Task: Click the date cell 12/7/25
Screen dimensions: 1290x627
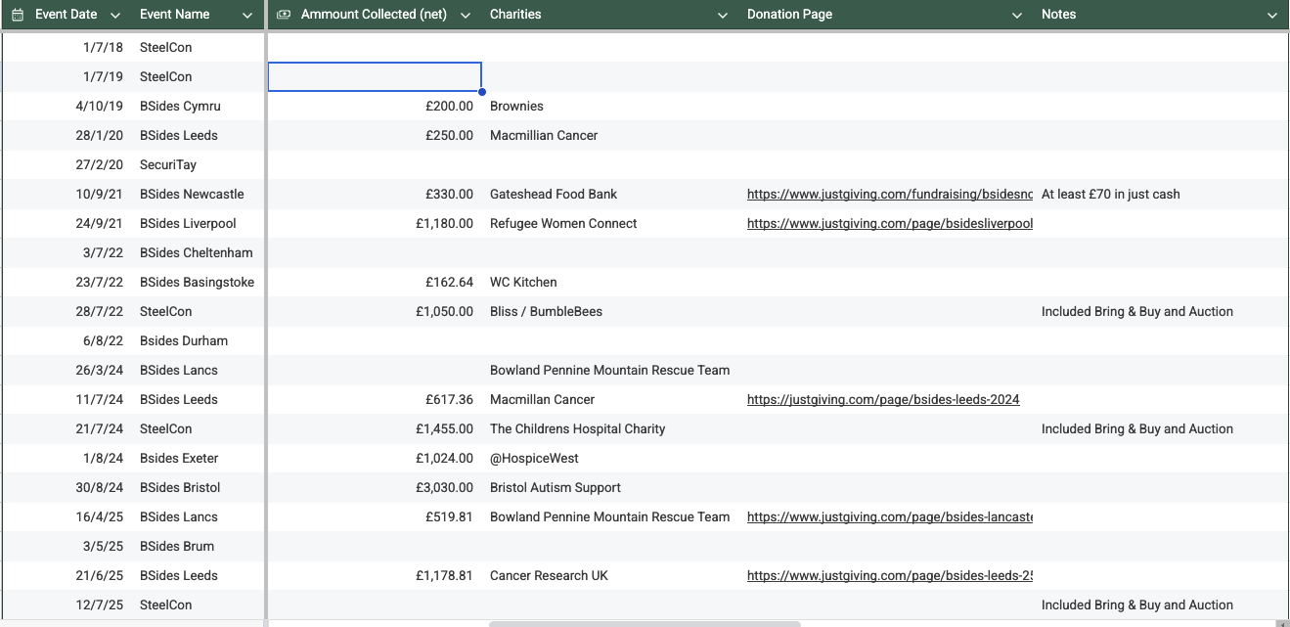Action: tap(67, 605)
